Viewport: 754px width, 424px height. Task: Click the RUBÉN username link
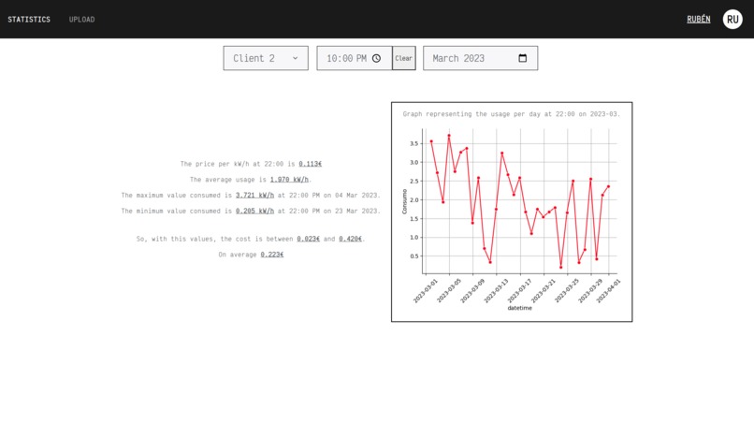[698, 20]
